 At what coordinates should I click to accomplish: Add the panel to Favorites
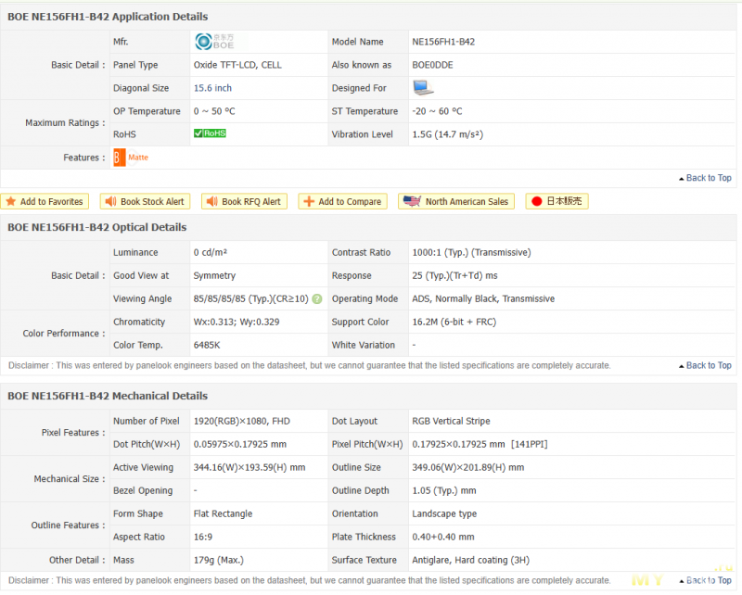[45, 201]
